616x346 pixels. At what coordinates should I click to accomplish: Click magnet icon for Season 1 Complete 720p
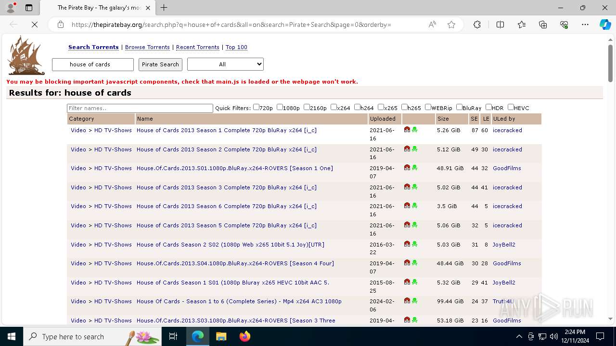click(407, 130)
